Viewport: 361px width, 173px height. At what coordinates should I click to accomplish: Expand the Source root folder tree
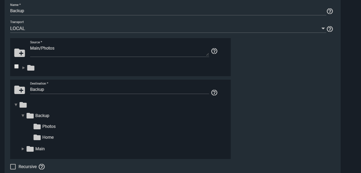pos(24,68)
